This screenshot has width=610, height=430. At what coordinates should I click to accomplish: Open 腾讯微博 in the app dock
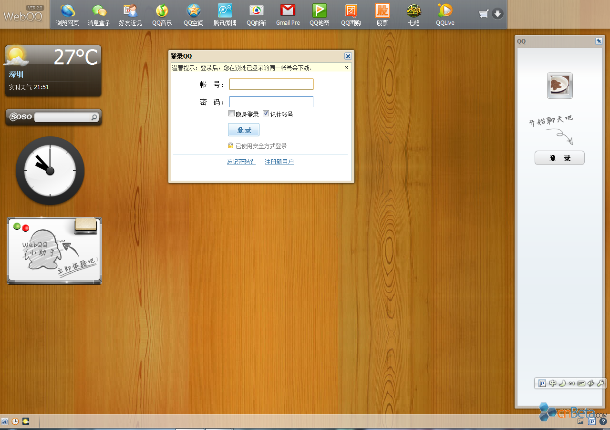click(x=225, y=14)
